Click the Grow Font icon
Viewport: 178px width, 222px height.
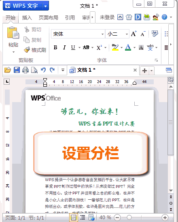pos(134,34)
